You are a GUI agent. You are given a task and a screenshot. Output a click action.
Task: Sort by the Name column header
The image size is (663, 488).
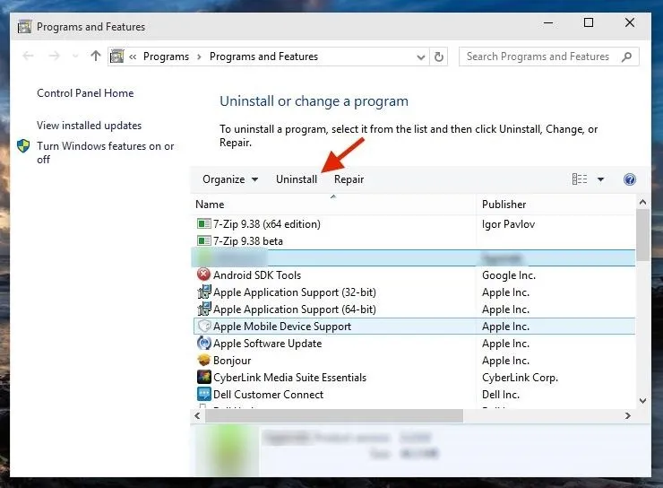click(x=333, y=205)
